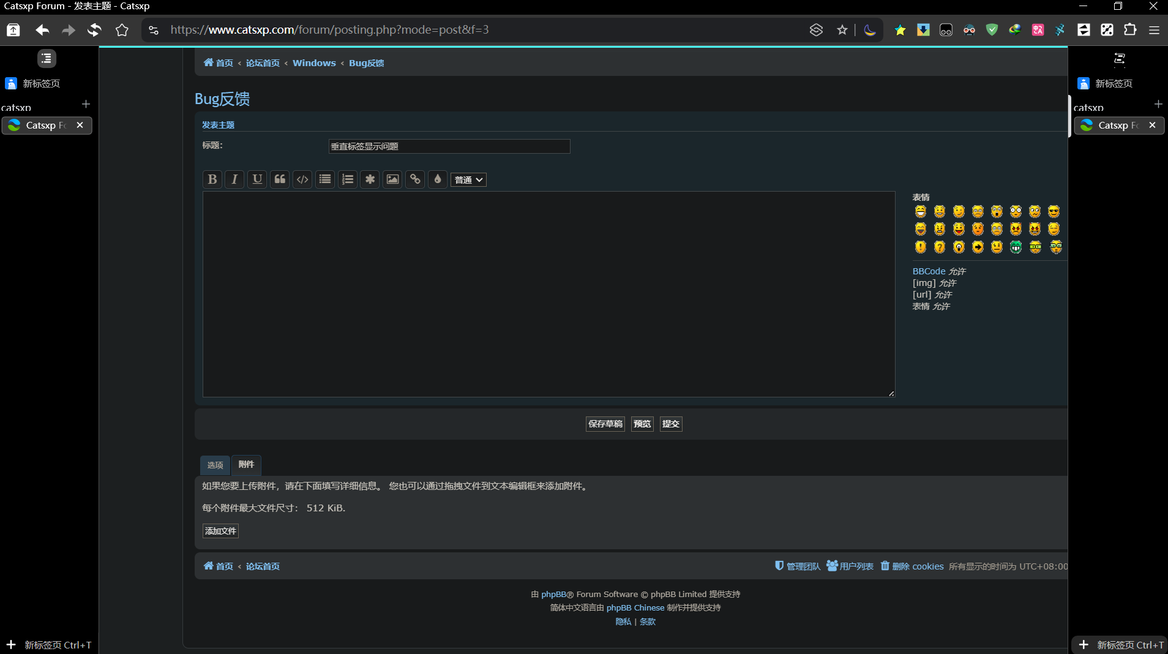Click the browser forward arrow
The height and width of the screenshot is (654, 1168).
pyautogui.click(x=69, y=30)
